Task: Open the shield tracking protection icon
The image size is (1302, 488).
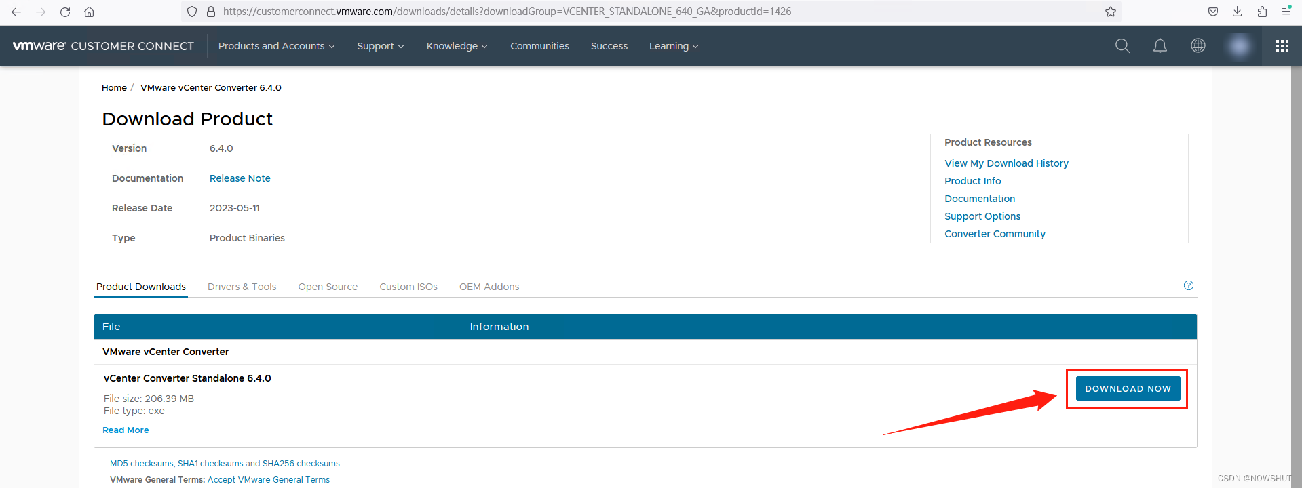Action: [x=192, y=12]
